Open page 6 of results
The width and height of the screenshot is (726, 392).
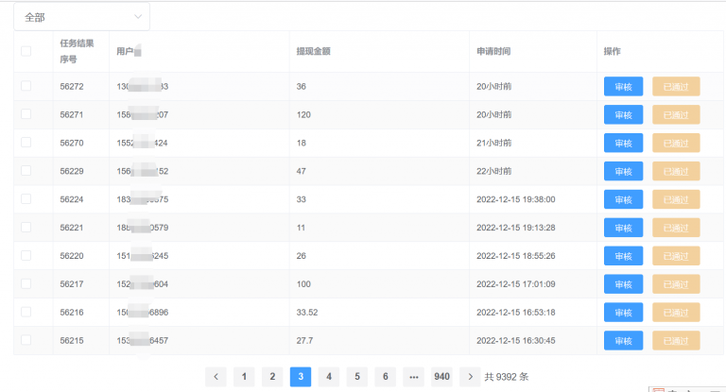click(385, 376)
